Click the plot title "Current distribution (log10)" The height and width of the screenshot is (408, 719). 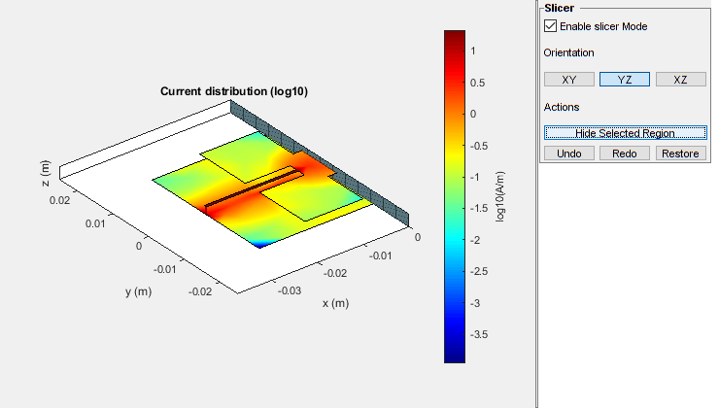tap(234, 91)
